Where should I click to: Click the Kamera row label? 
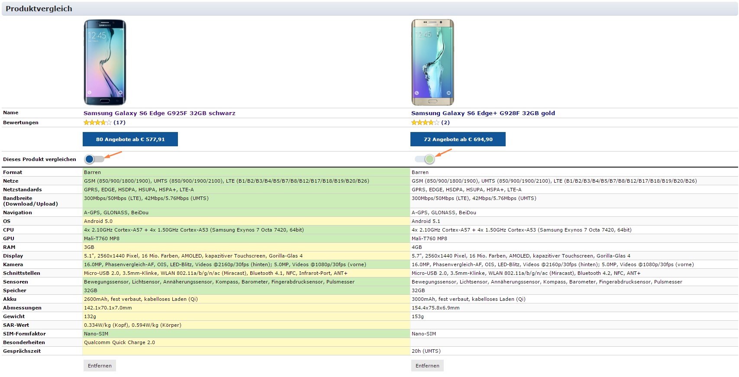13,264
